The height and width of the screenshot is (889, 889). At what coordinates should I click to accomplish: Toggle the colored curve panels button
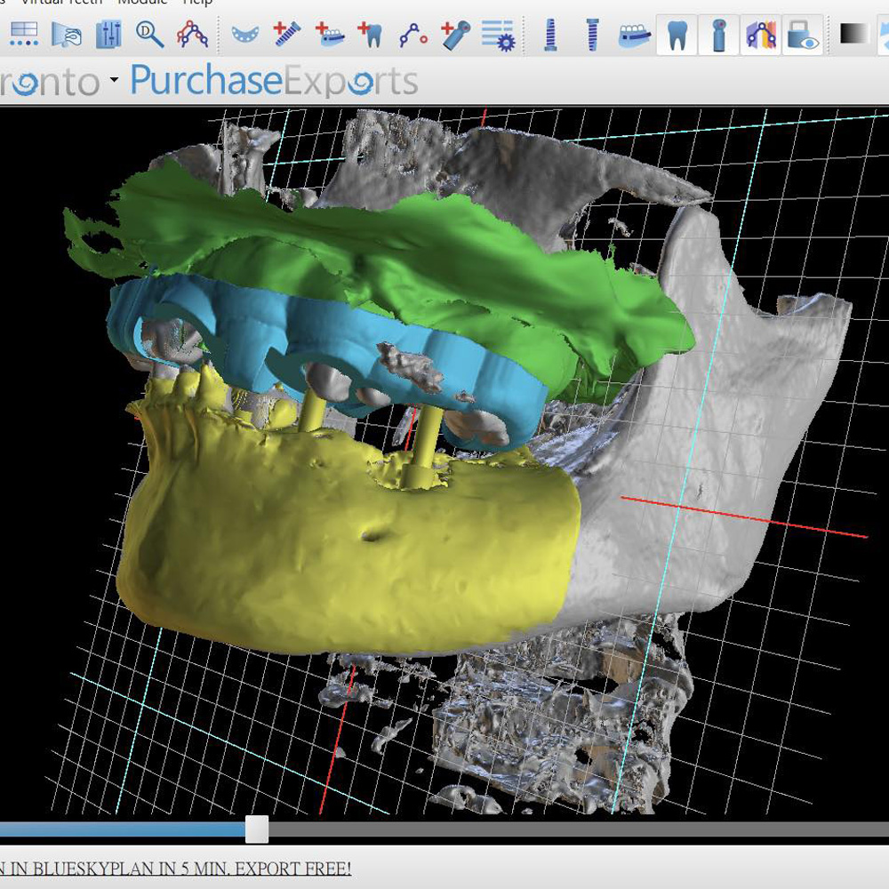coord(761,35)
